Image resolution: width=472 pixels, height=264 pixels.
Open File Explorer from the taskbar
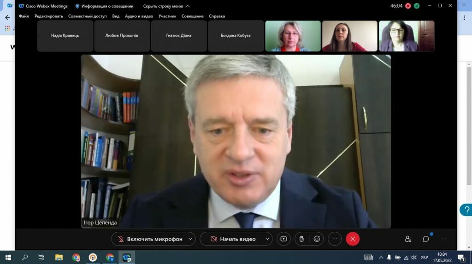tap(59, 257)
